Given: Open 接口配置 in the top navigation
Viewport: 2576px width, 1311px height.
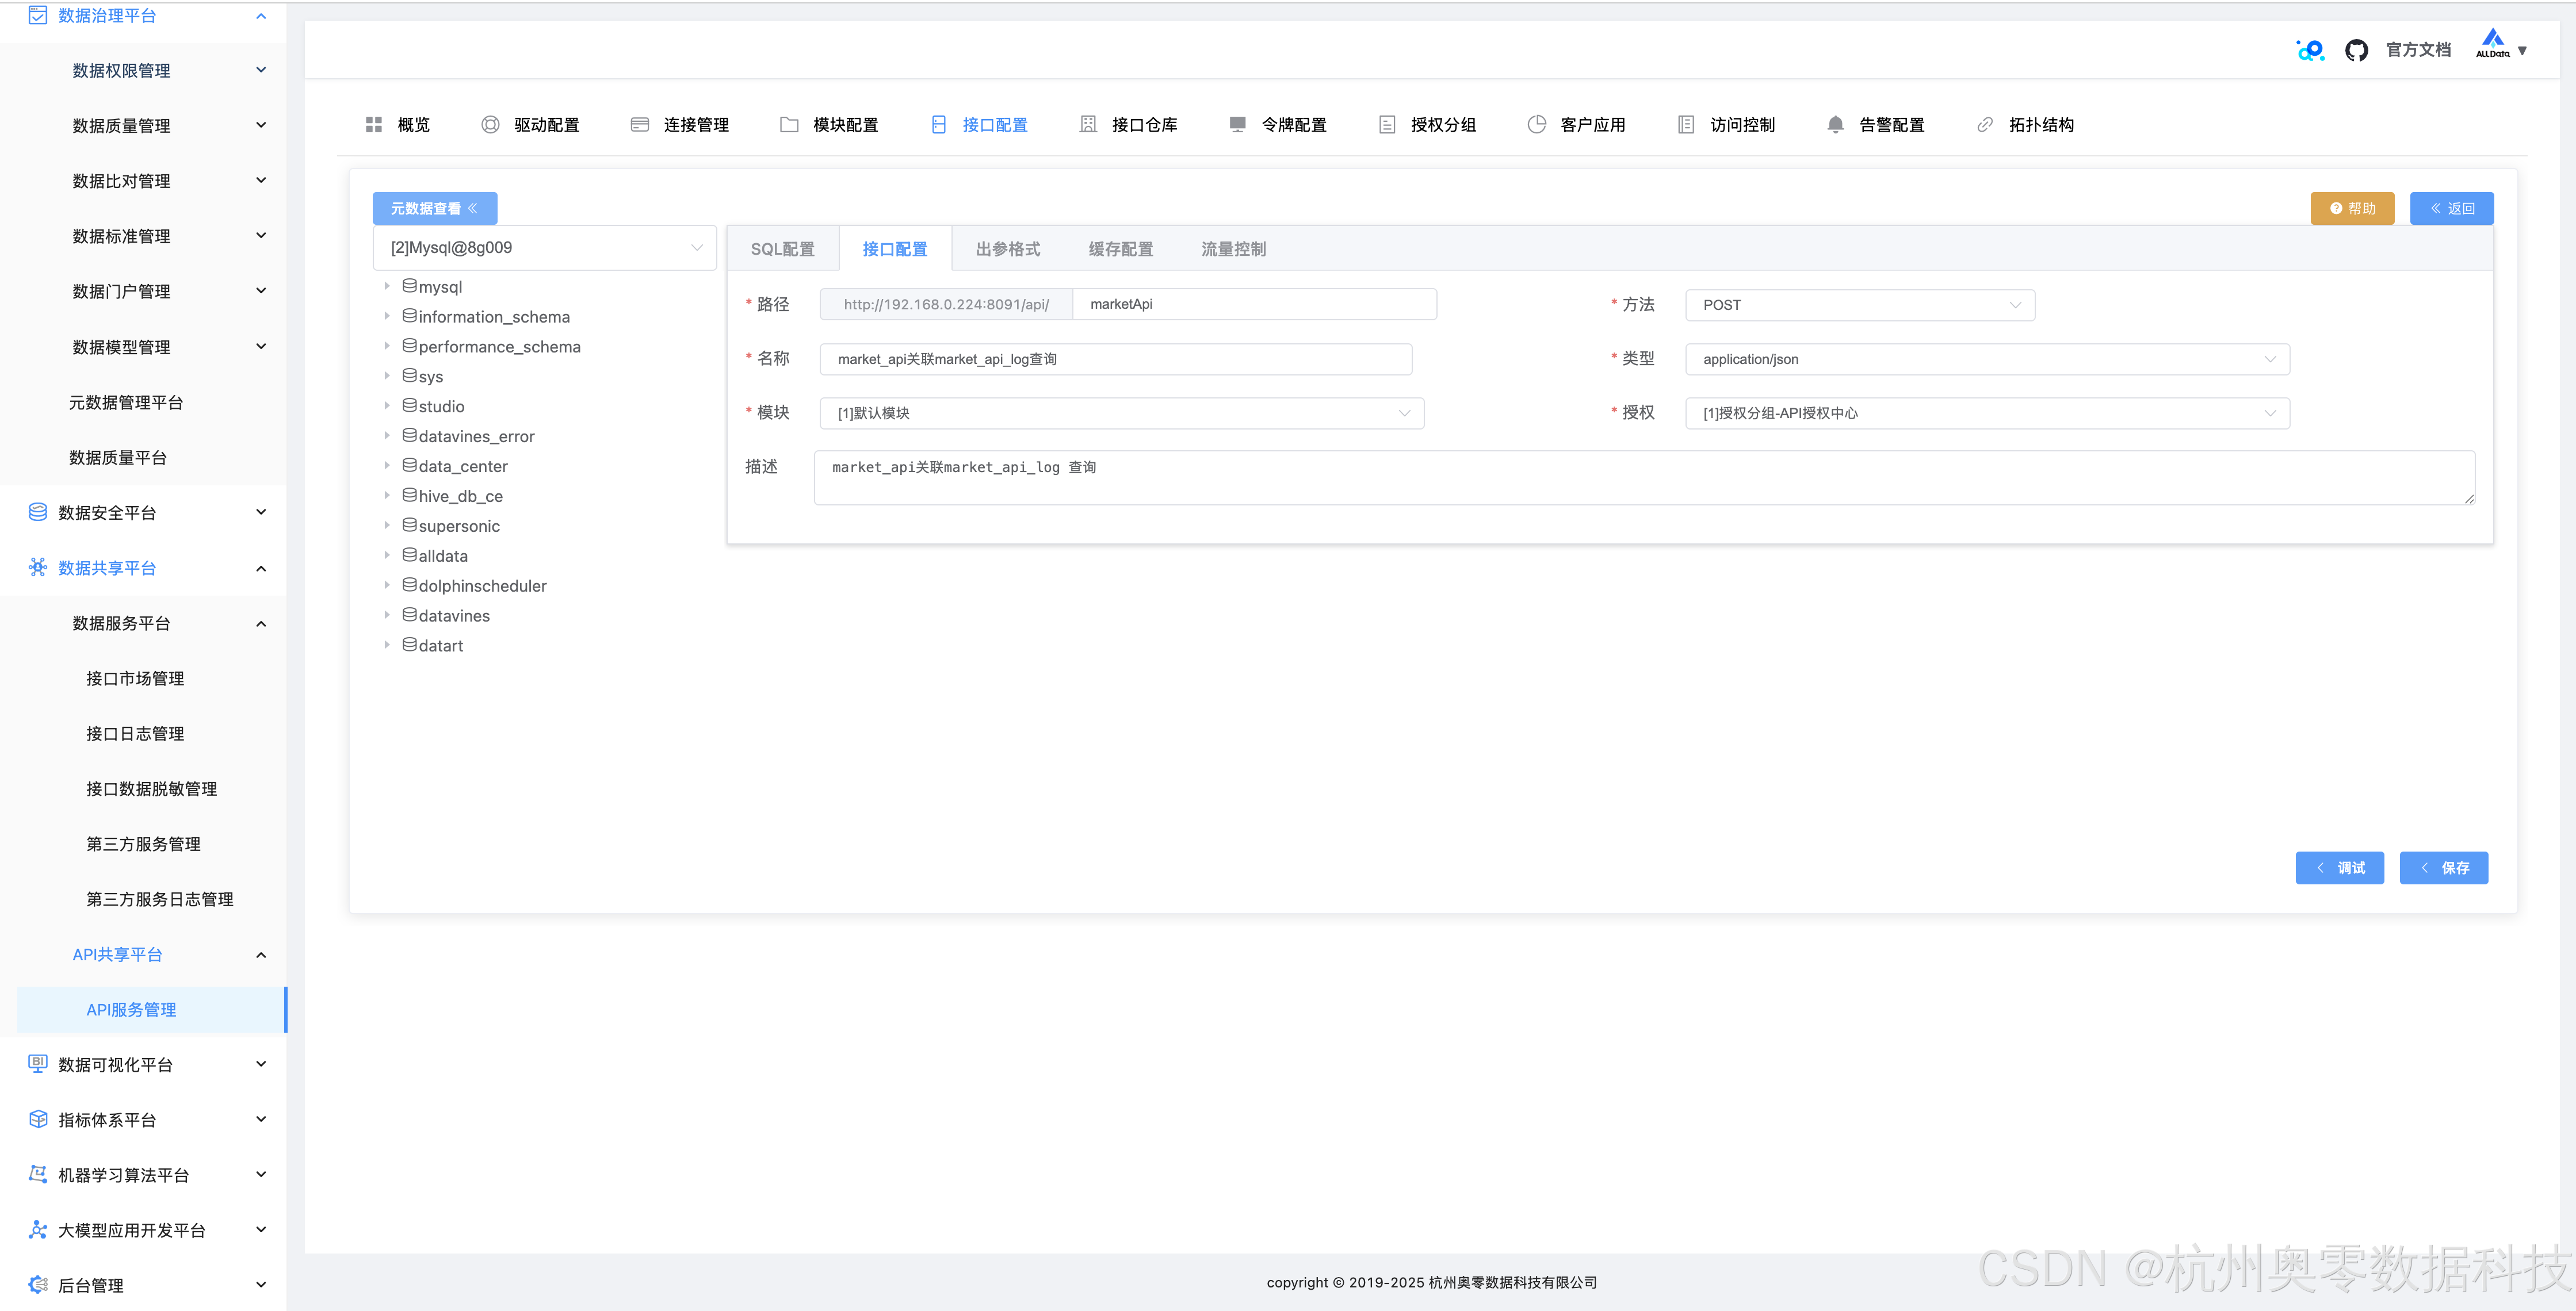Looking at the screenshot, I should point(979,125).
